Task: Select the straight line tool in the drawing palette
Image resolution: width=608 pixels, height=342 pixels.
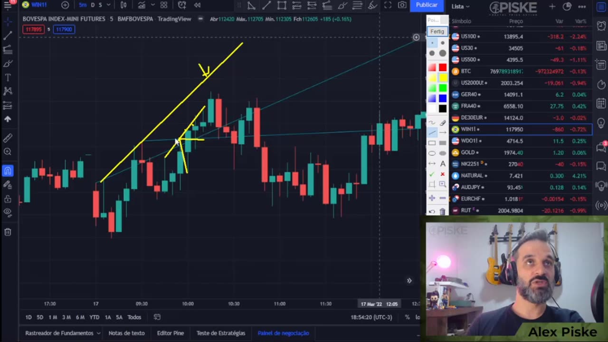Action: (x=432, y=133)
